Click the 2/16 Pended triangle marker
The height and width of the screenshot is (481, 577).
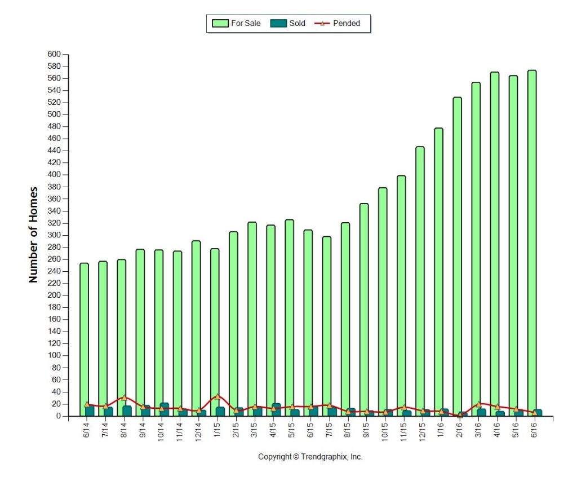(x=460, y=415)
